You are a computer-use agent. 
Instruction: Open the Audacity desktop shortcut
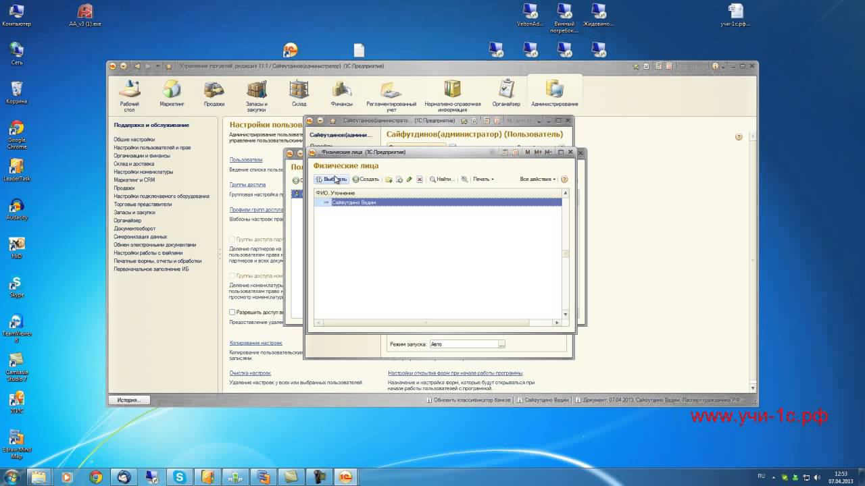point(17,209)
